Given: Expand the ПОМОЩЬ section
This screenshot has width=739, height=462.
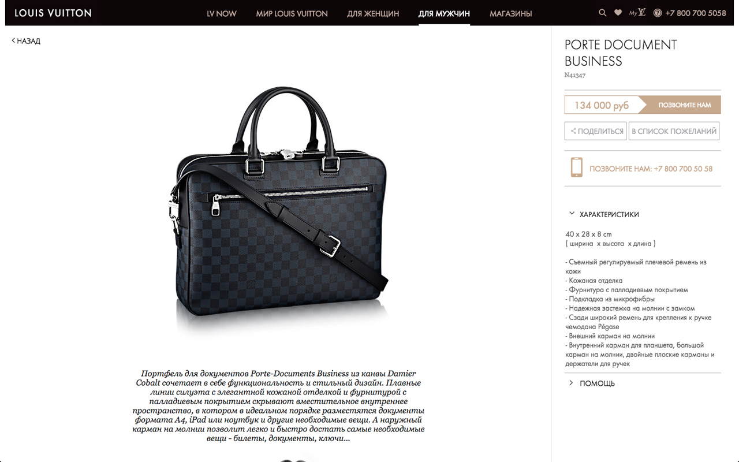Looking at the screenshot, I should point(592,383).
